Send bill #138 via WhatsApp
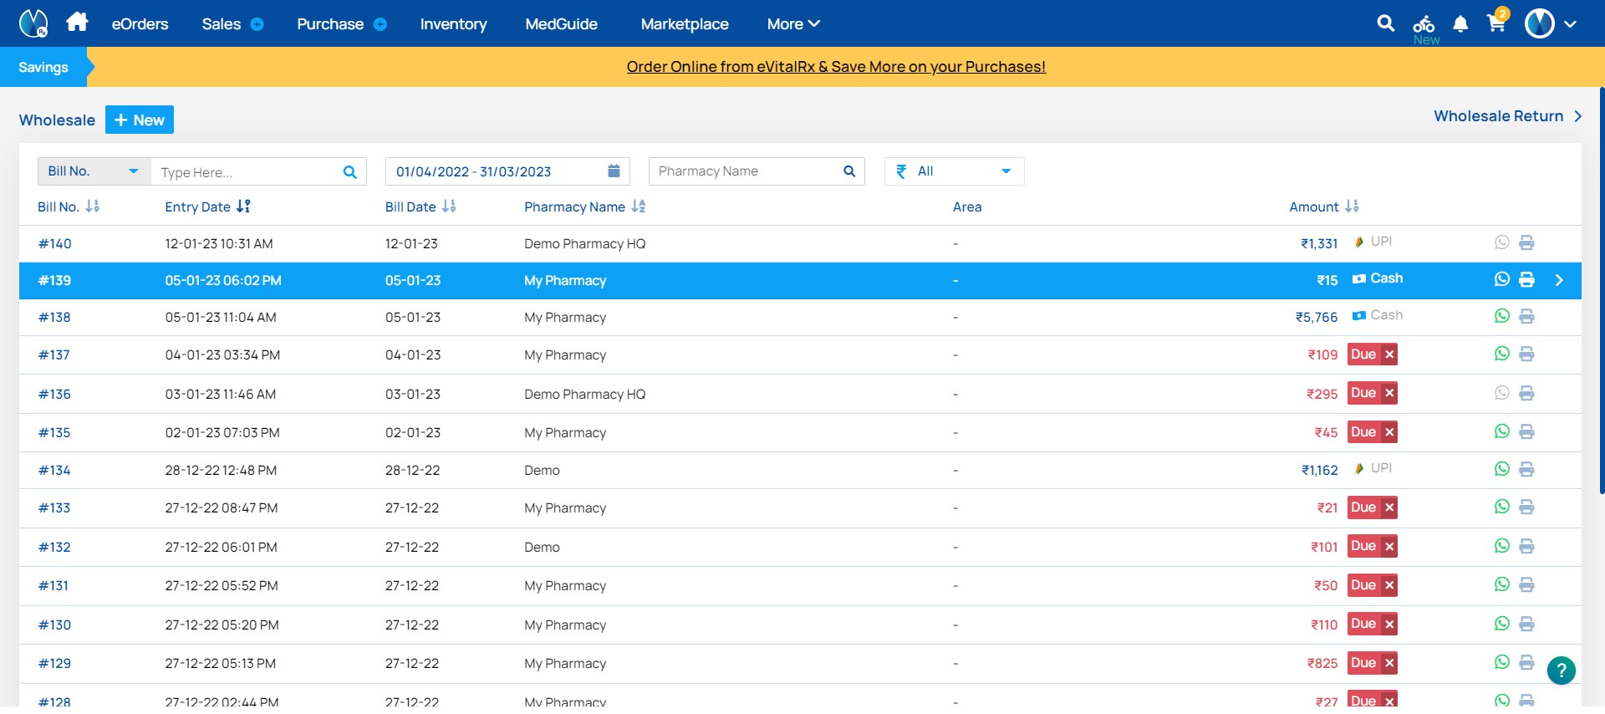1605x714 pixels. 1502,316
